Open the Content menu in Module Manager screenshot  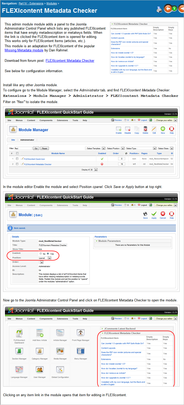(31, 120)
